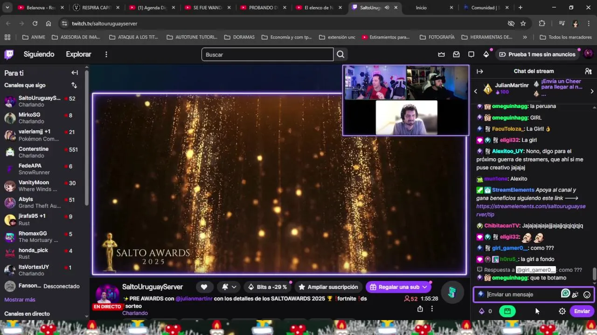Open chat settings gear
The image size is (597, 335).
tap(562, 311)
